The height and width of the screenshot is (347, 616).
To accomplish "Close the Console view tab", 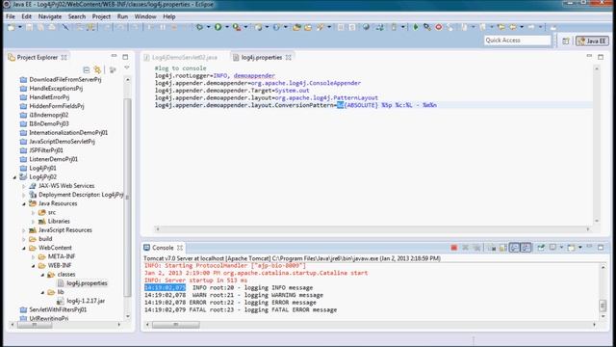I will [x=180, y=248].
